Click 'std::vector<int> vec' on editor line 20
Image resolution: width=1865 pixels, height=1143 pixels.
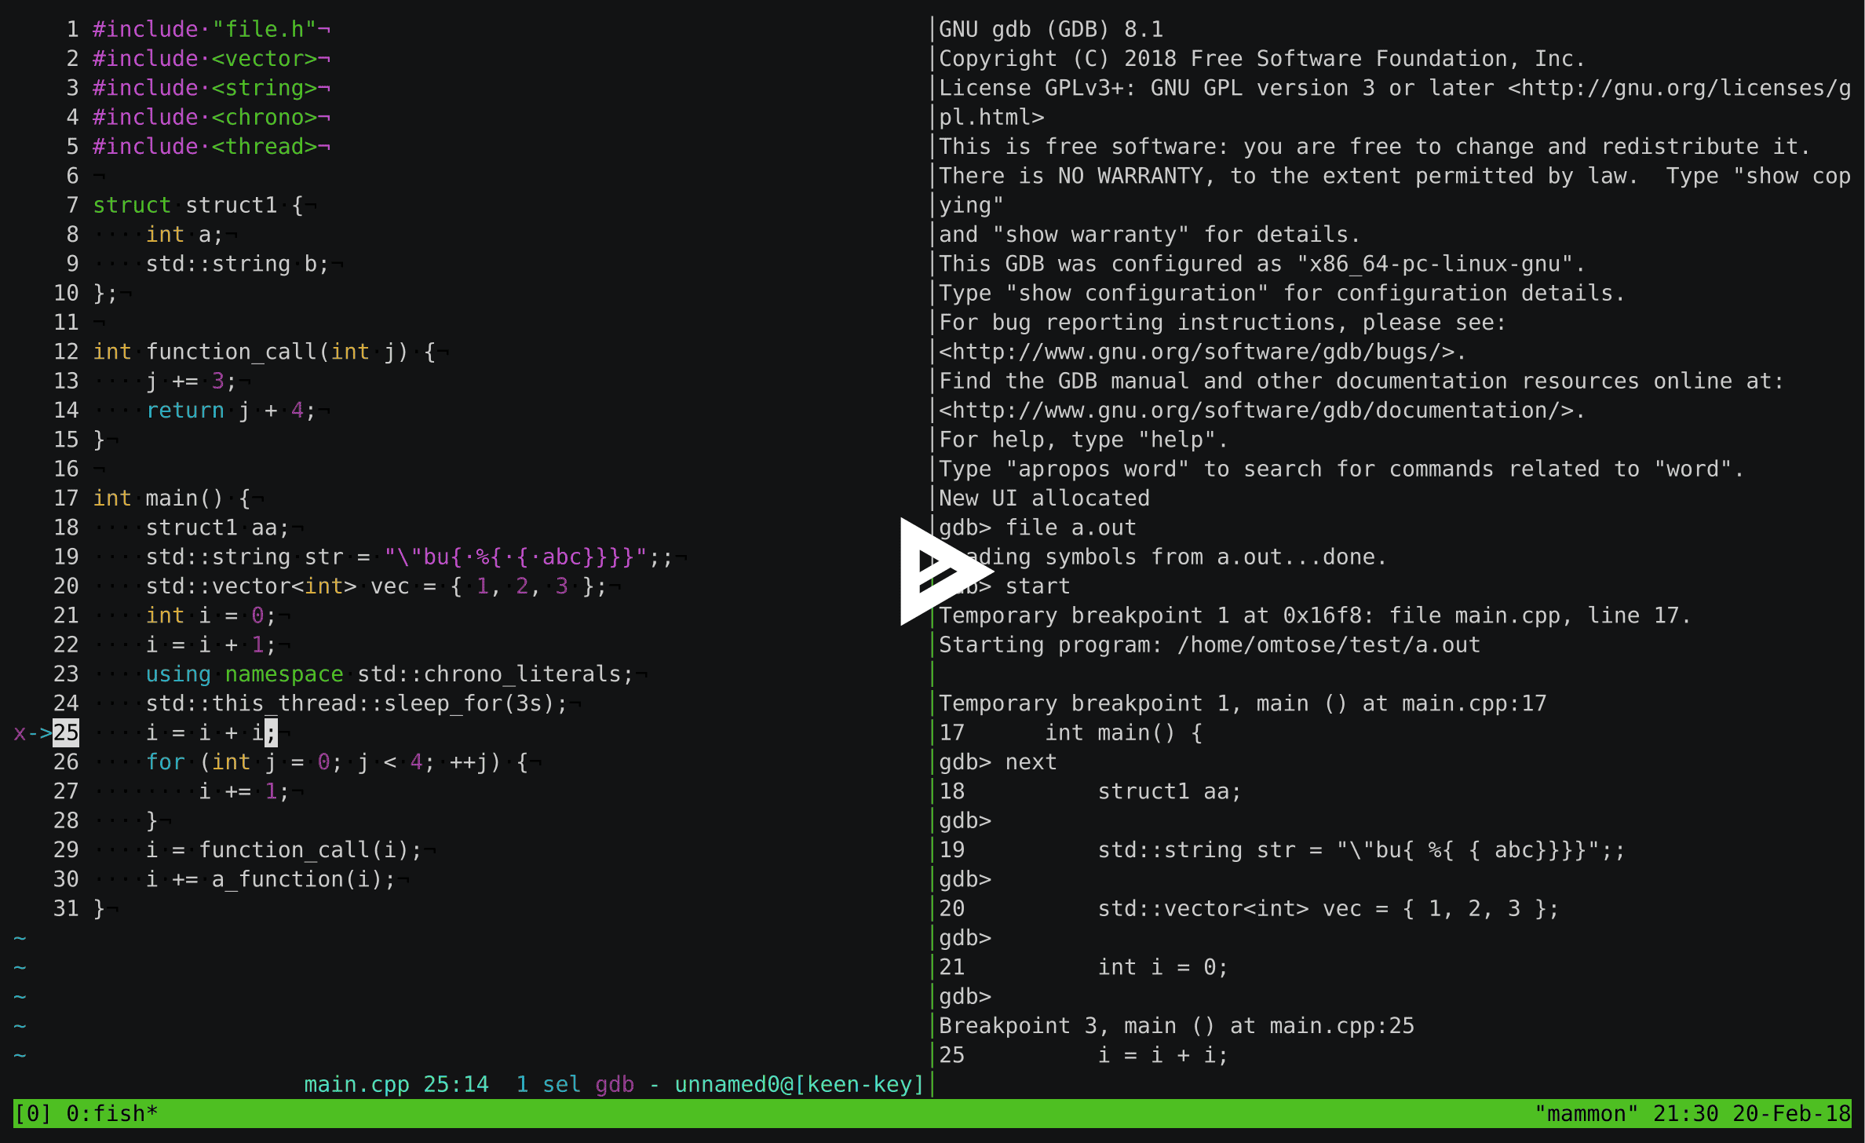click(278, 586)
